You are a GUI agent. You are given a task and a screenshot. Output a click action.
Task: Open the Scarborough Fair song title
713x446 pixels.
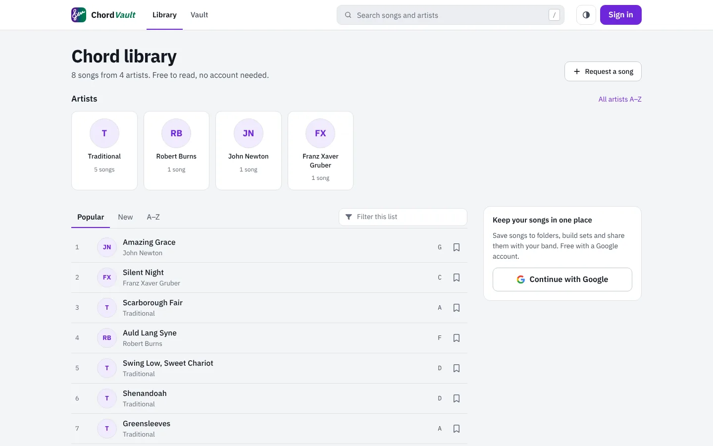click(x=153, y=303)
